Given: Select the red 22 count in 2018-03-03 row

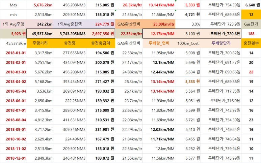Looking at the screenshot, I should click(x=251, y=72).
